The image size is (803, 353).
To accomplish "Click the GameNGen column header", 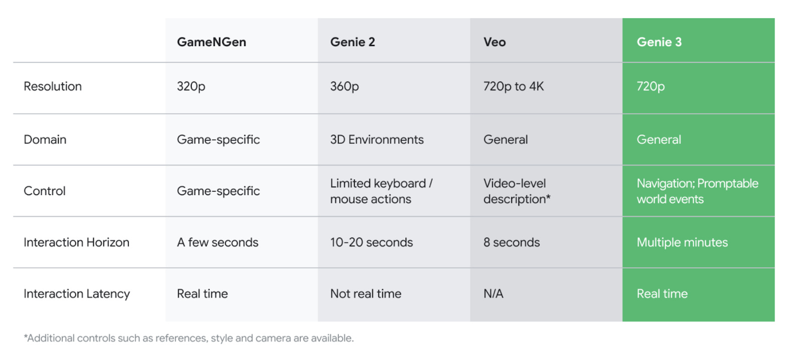I will click(x=211, y=42).
